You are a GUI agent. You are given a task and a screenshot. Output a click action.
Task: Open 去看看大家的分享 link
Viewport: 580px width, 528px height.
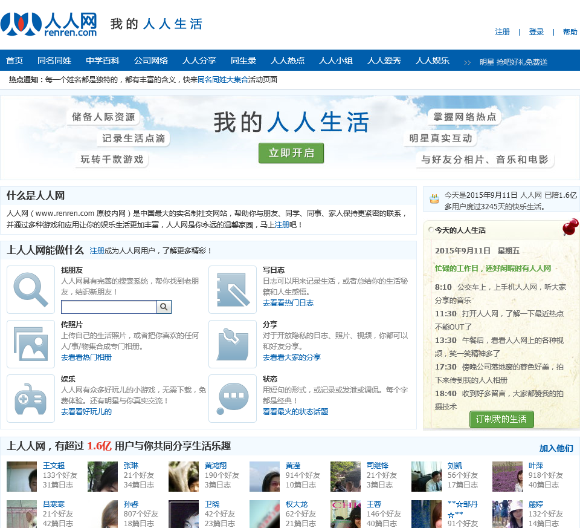tap(292, 357)
